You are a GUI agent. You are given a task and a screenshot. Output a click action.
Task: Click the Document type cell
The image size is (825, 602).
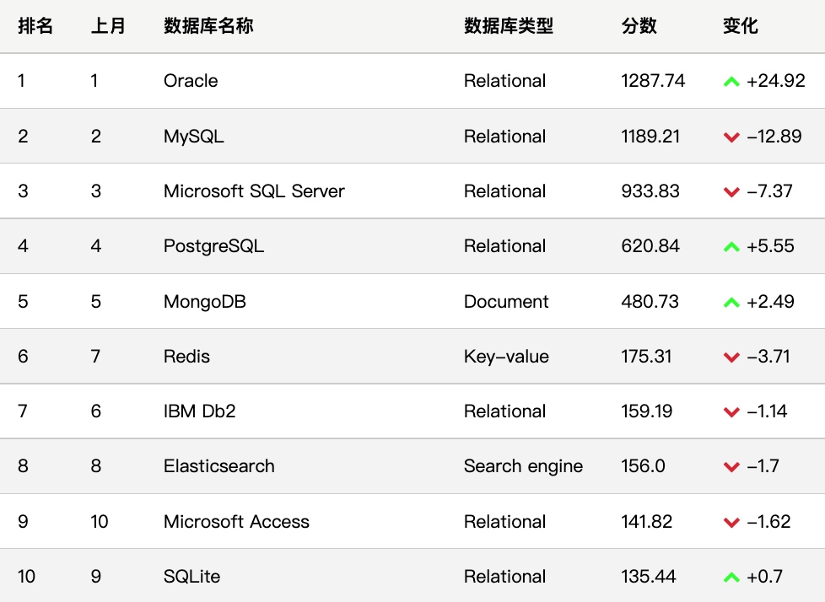click(x=506, y=301)
